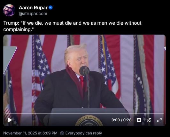Open the November 11, 2025 timestamp
170x137 pixels.
pos(30,133)
